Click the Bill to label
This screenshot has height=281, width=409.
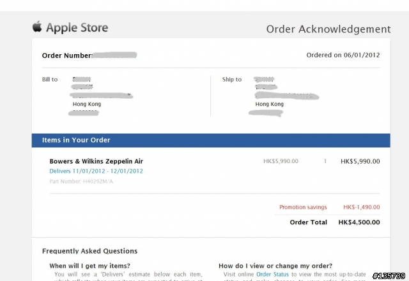pos(50,80)
